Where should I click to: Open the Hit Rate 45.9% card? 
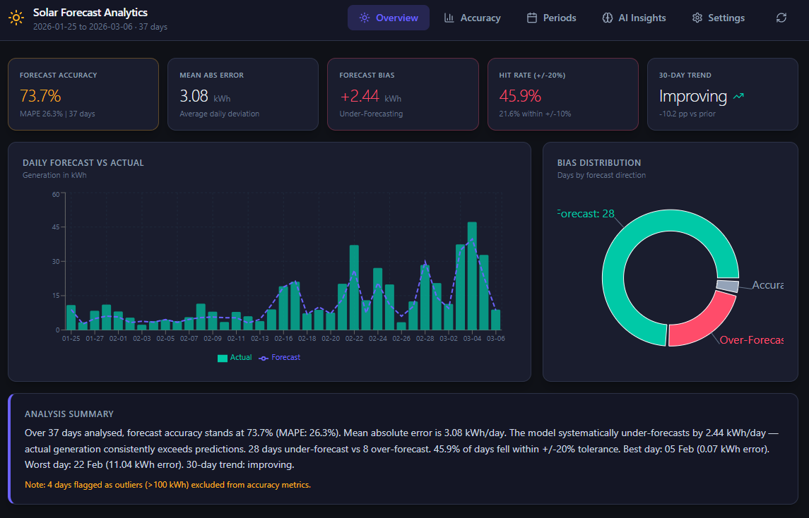point(562,94)
